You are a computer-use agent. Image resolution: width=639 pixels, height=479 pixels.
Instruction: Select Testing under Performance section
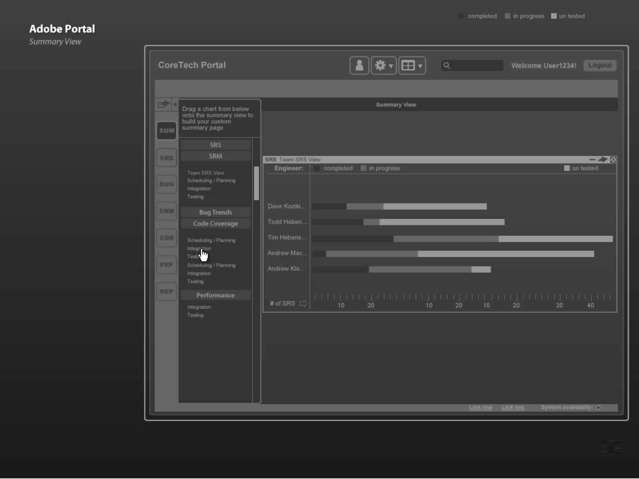click(195, 315)
